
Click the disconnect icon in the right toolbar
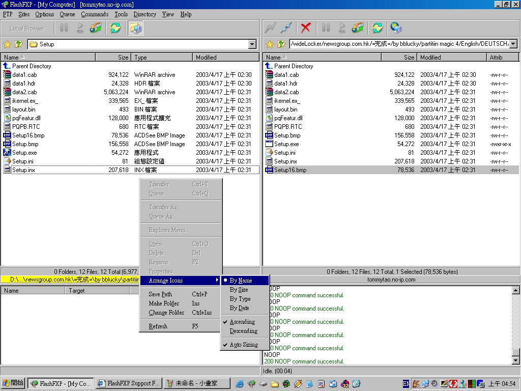[x=286, y=28]
